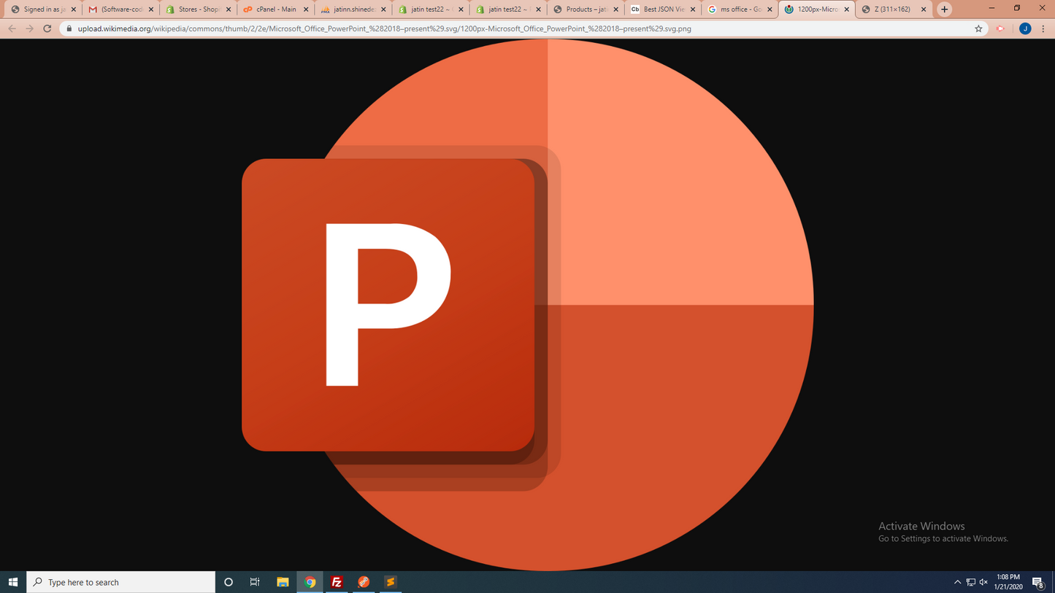
Task: Open Cortana from the taskbar
Action: pos(229,582)
